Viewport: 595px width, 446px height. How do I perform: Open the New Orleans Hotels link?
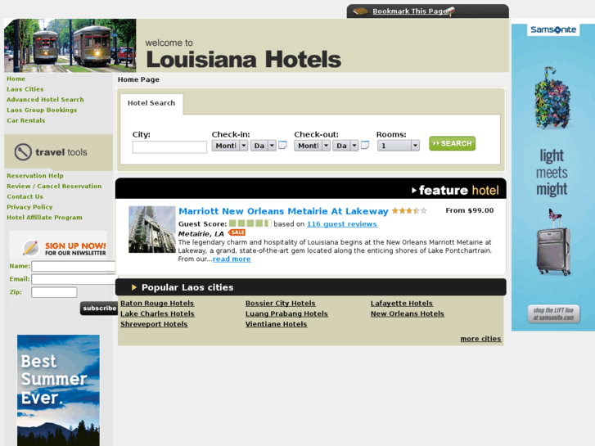[x=407, y=314]
